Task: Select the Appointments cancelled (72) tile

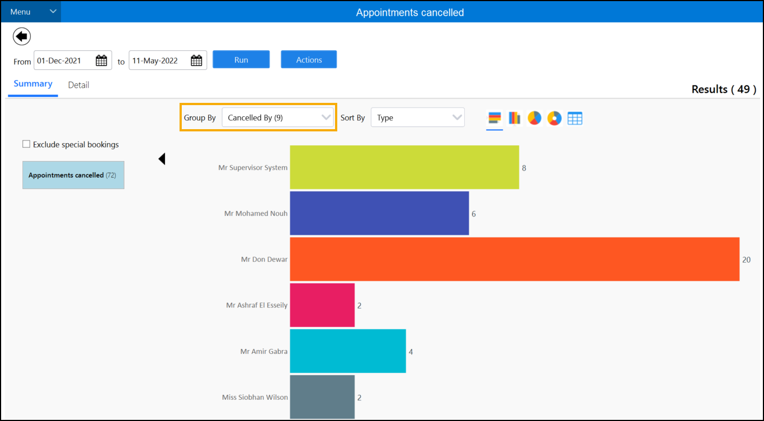Action: coord(73,175)
